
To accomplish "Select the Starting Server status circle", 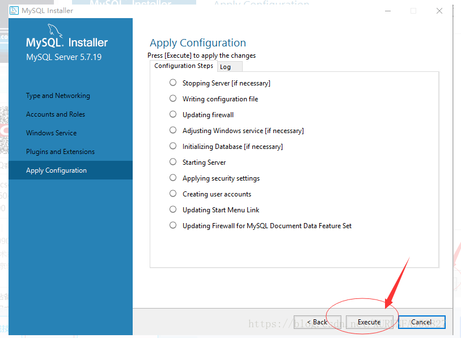I will tap(173, 162).
